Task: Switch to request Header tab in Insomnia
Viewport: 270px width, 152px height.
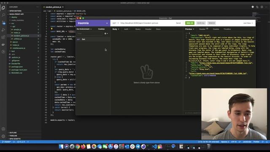Action: [x=148, y=29]
